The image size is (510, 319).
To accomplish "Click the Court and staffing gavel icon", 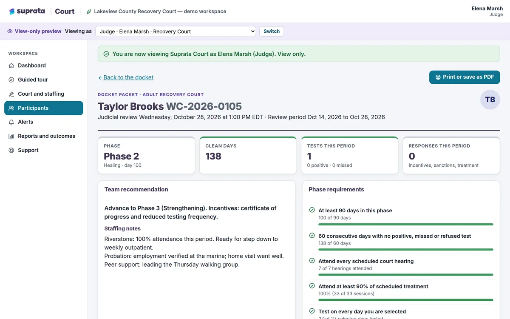I will pos(11,94).
